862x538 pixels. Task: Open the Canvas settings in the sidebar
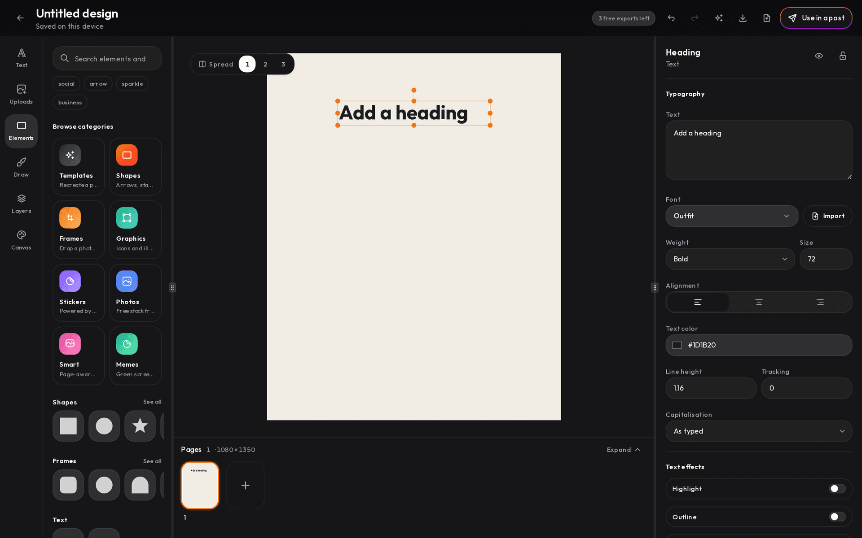point(21,241)
